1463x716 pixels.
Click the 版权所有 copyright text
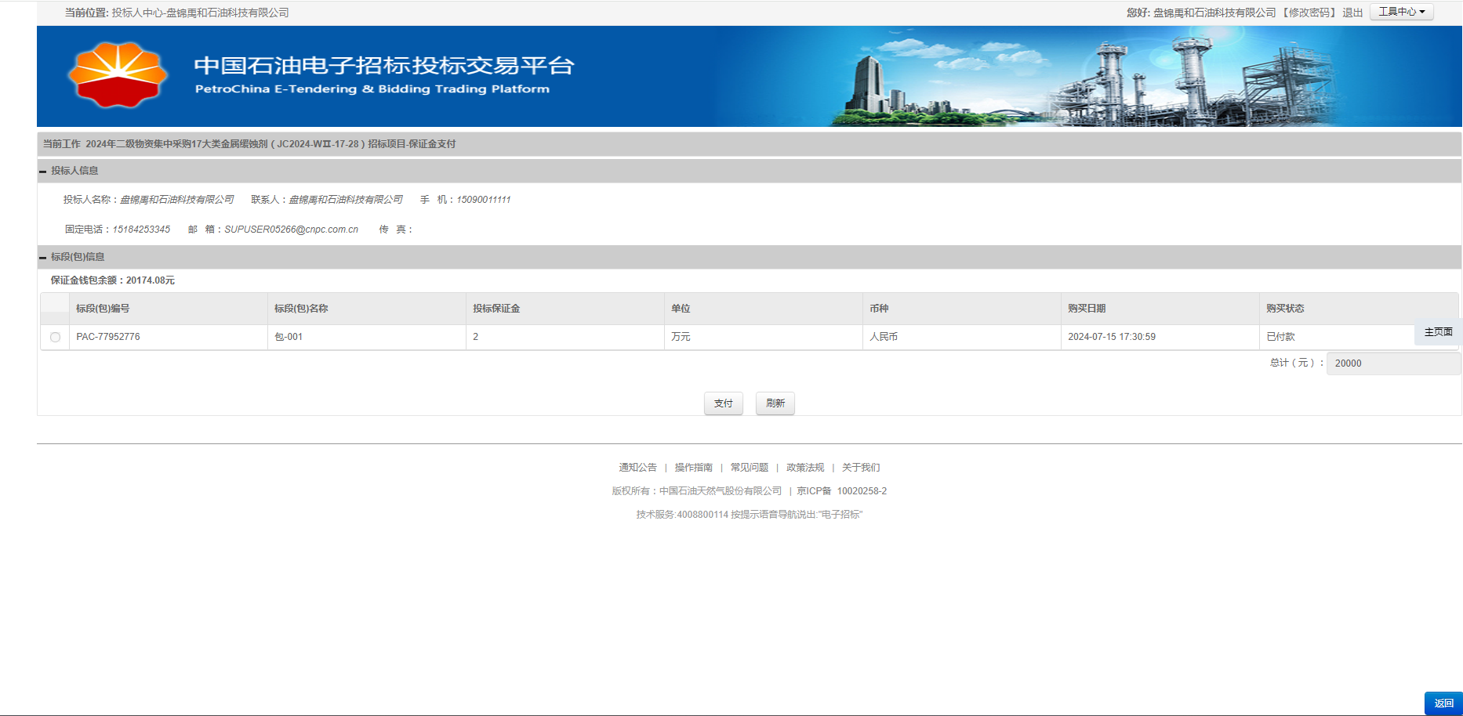click(697, 491)
